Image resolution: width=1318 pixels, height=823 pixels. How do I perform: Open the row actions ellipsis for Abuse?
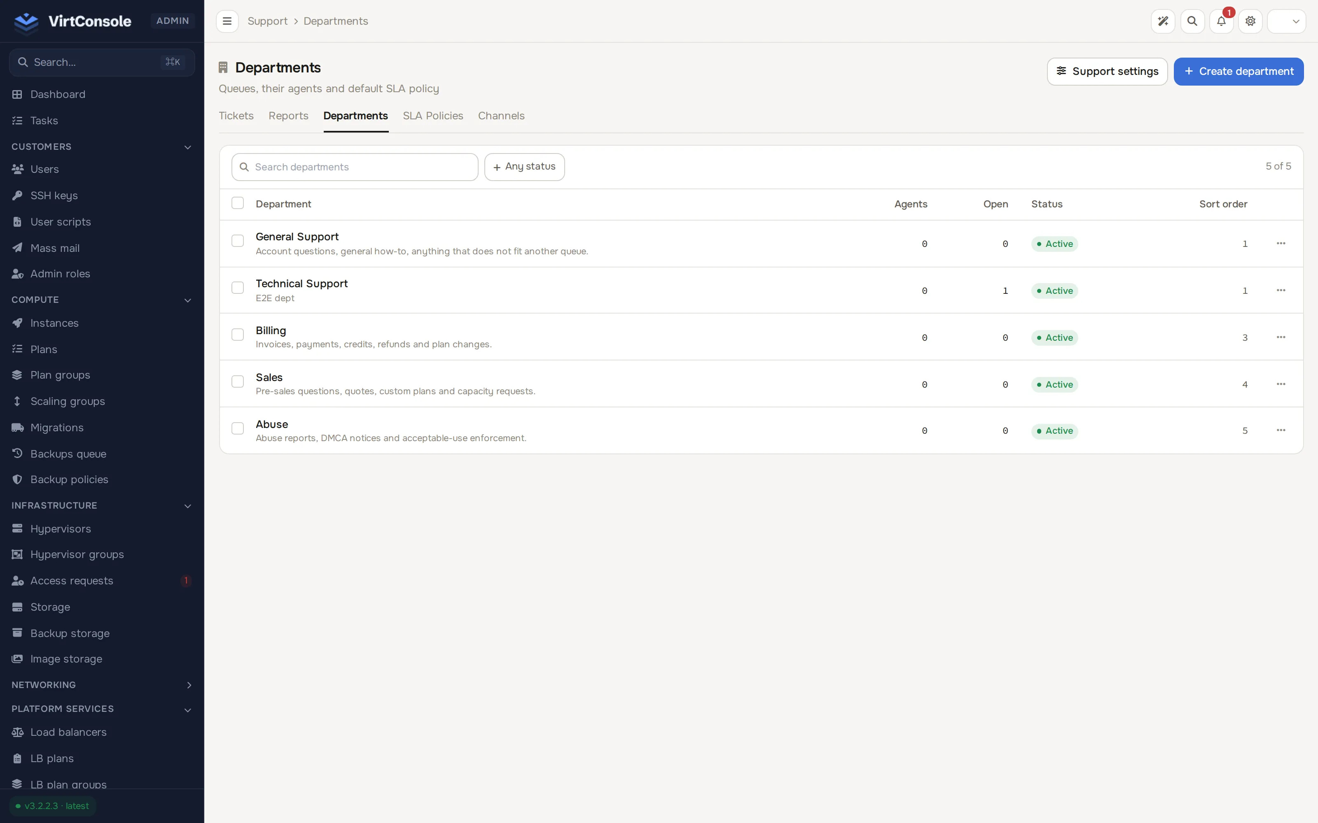pyautogui.click(x=1281, y=430)
